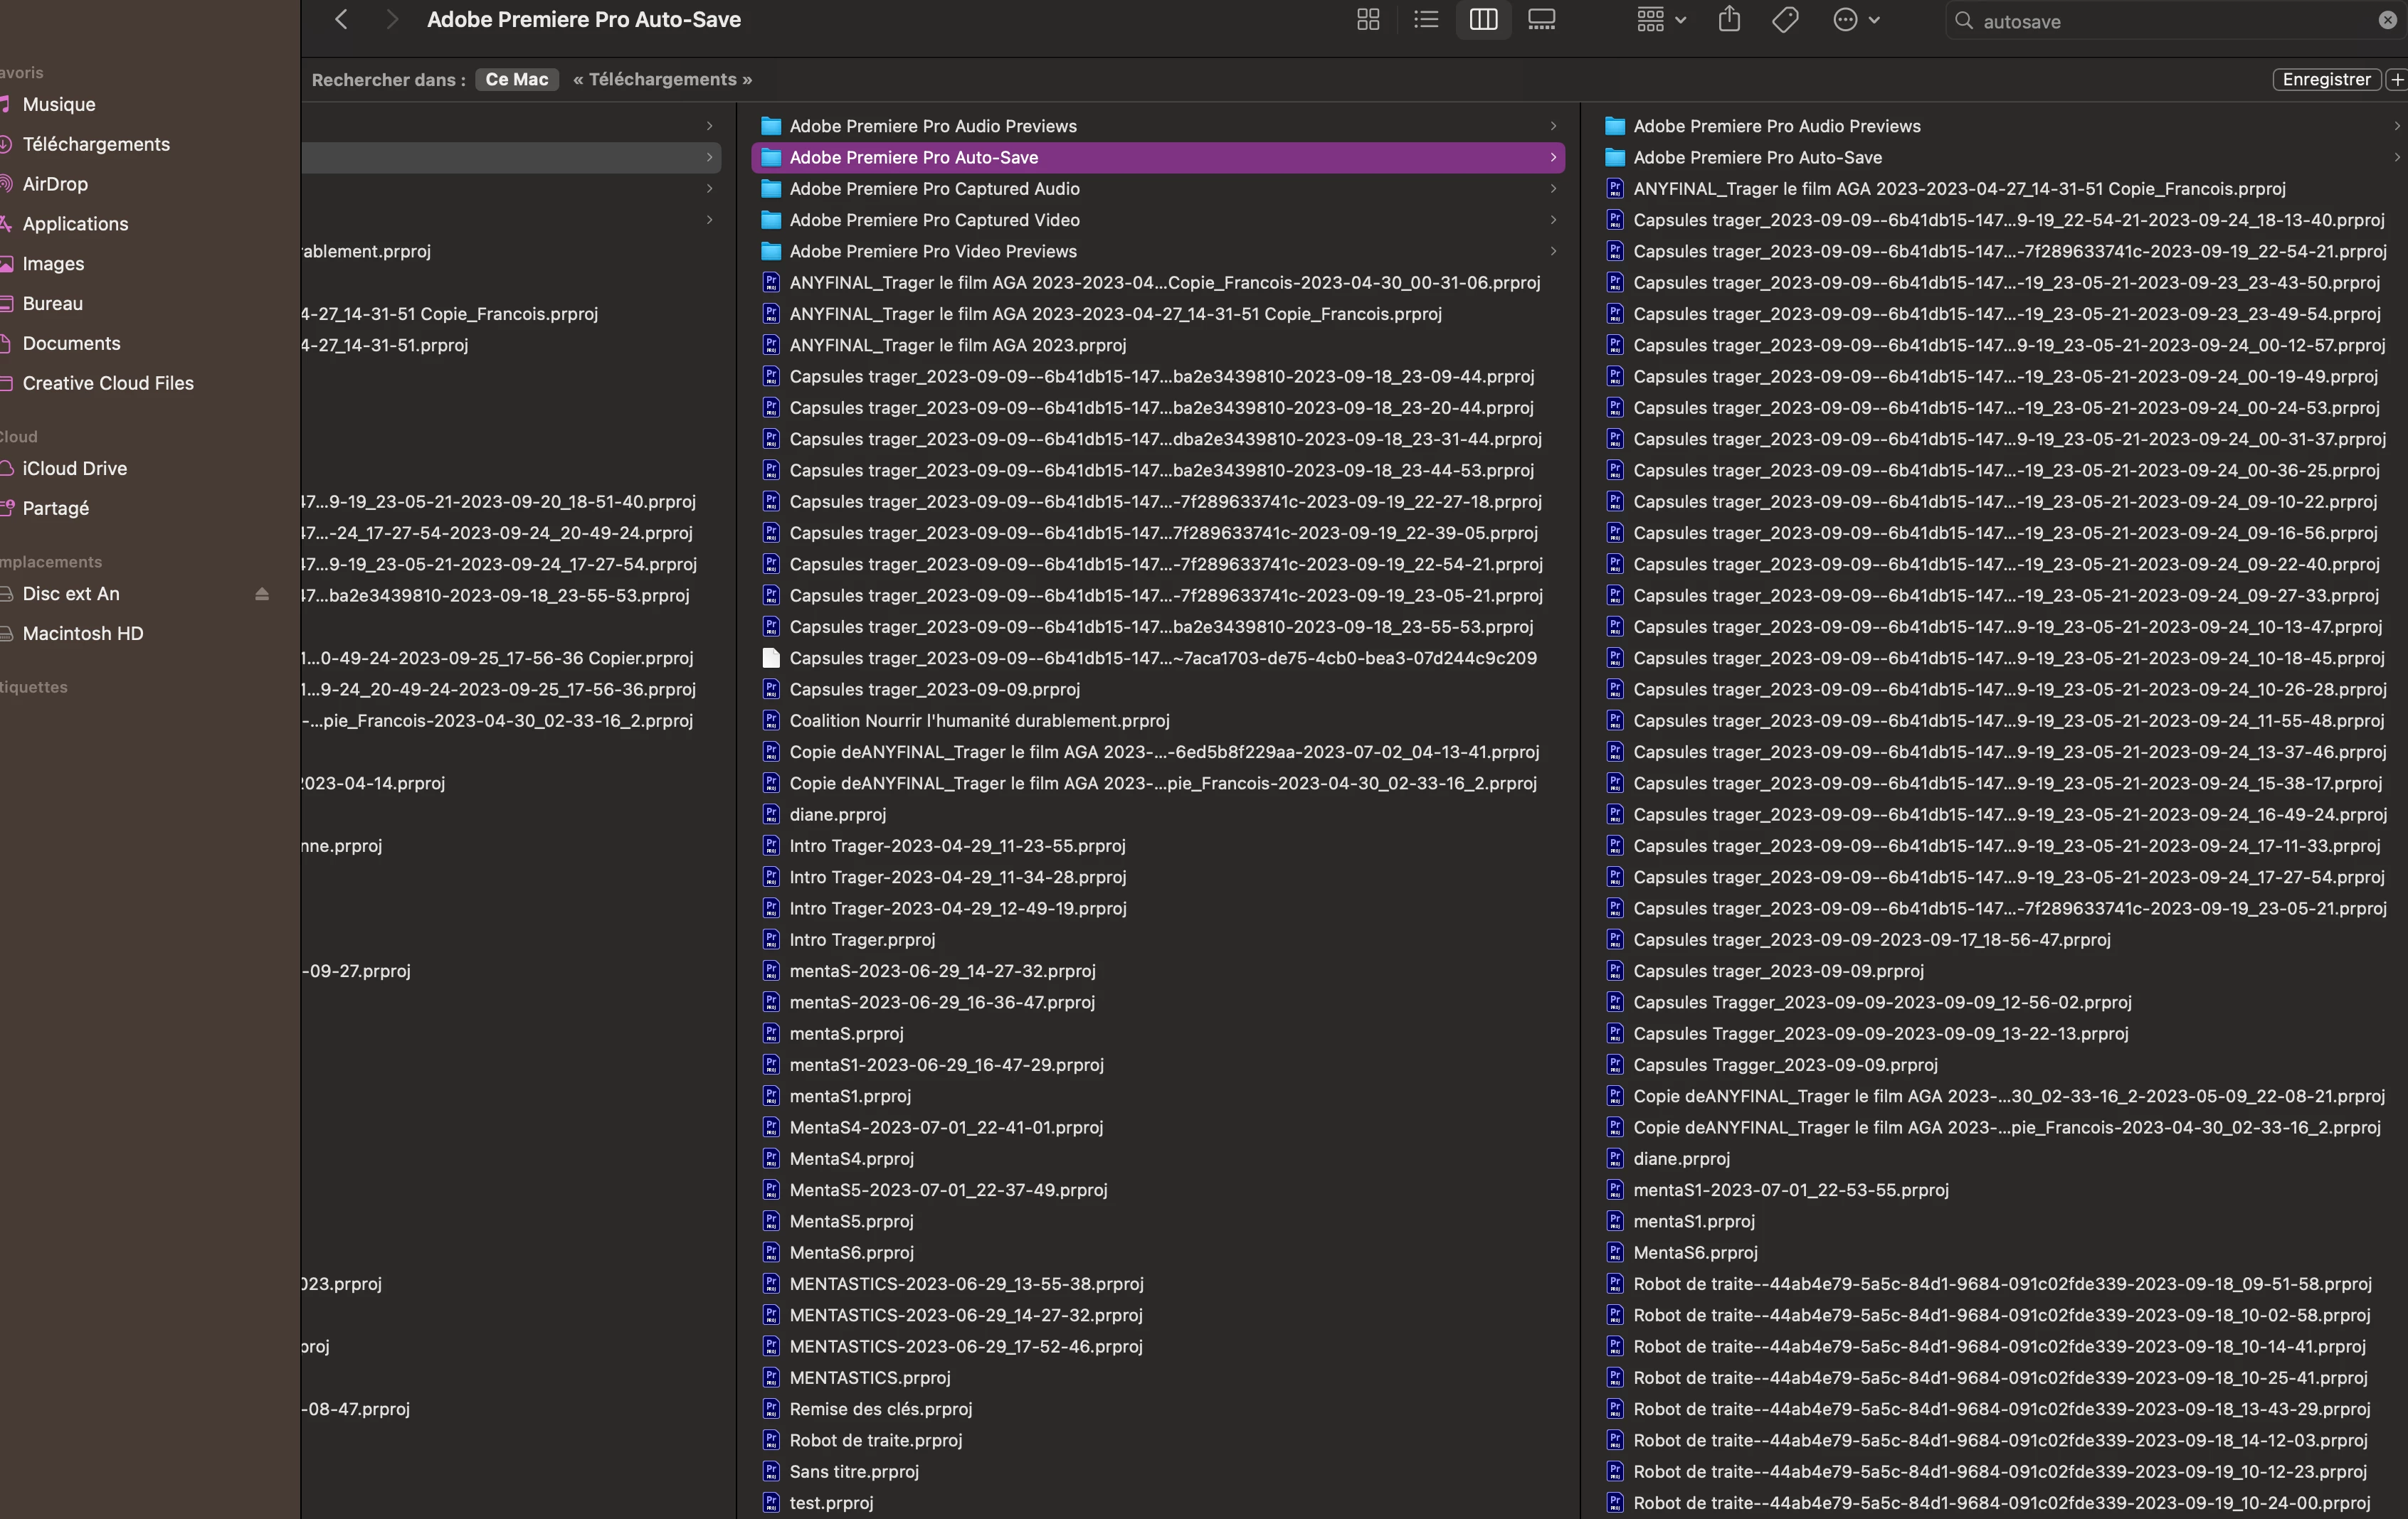This screenshot has height=1519, width=2408.
Task: Open Téléchargements in the sidebar
Action: tap(96, 145)
